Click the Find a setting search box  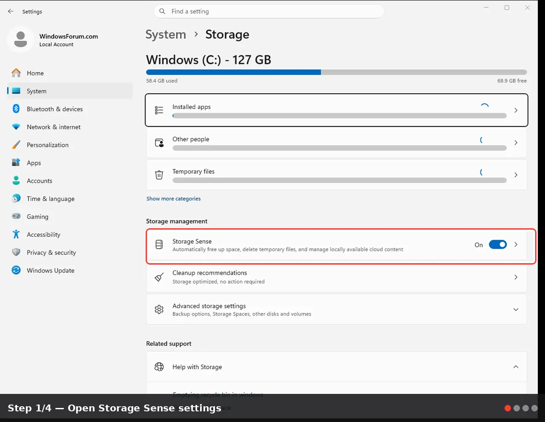(x=269, y=11)
